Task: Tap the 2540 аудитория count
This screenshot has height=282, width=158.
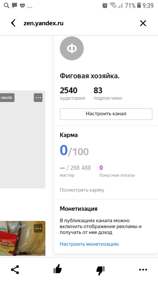Action: (72, 93)
